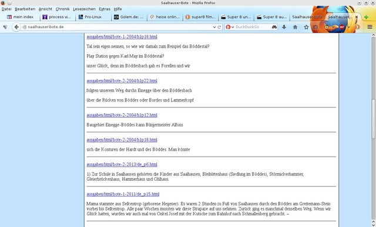Open the Extras menu

[105, 9]
